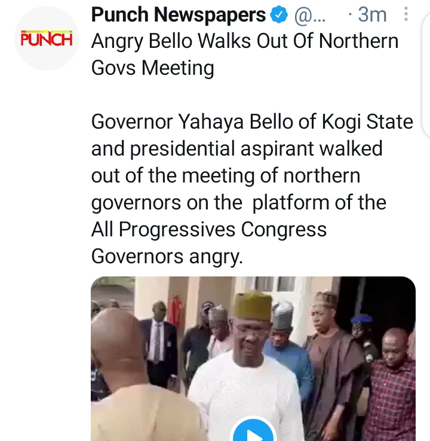Tap the 'Govs Meeting' headline line
This screenshot has height=441, width=430.
[x=152, y=68]
